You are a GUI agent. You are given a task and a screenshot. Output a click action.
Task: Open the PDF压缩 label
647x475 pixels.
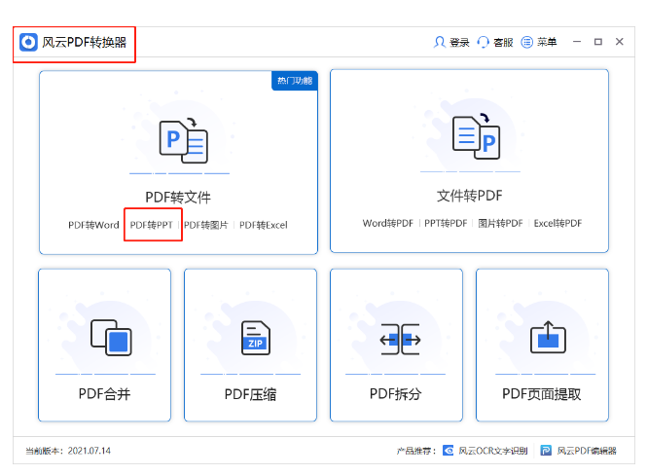pyautogui.click(x=250, y=394)
